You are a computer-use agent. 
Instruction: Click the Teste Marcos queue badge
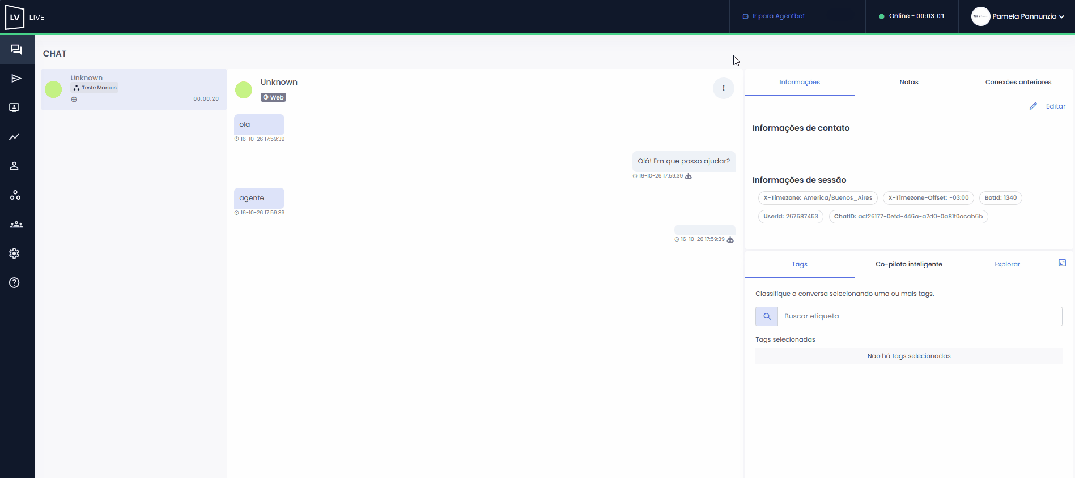tap(95, 88)
